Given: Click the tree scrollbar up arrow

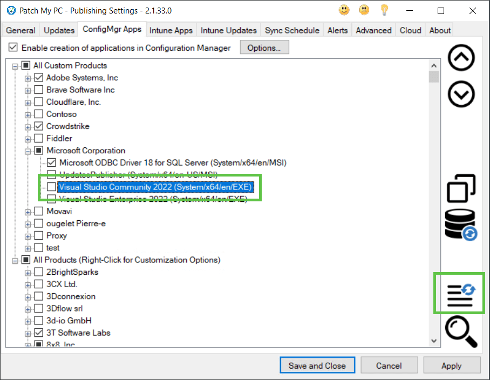Looking at the screenshot, I should click(434, 65).
